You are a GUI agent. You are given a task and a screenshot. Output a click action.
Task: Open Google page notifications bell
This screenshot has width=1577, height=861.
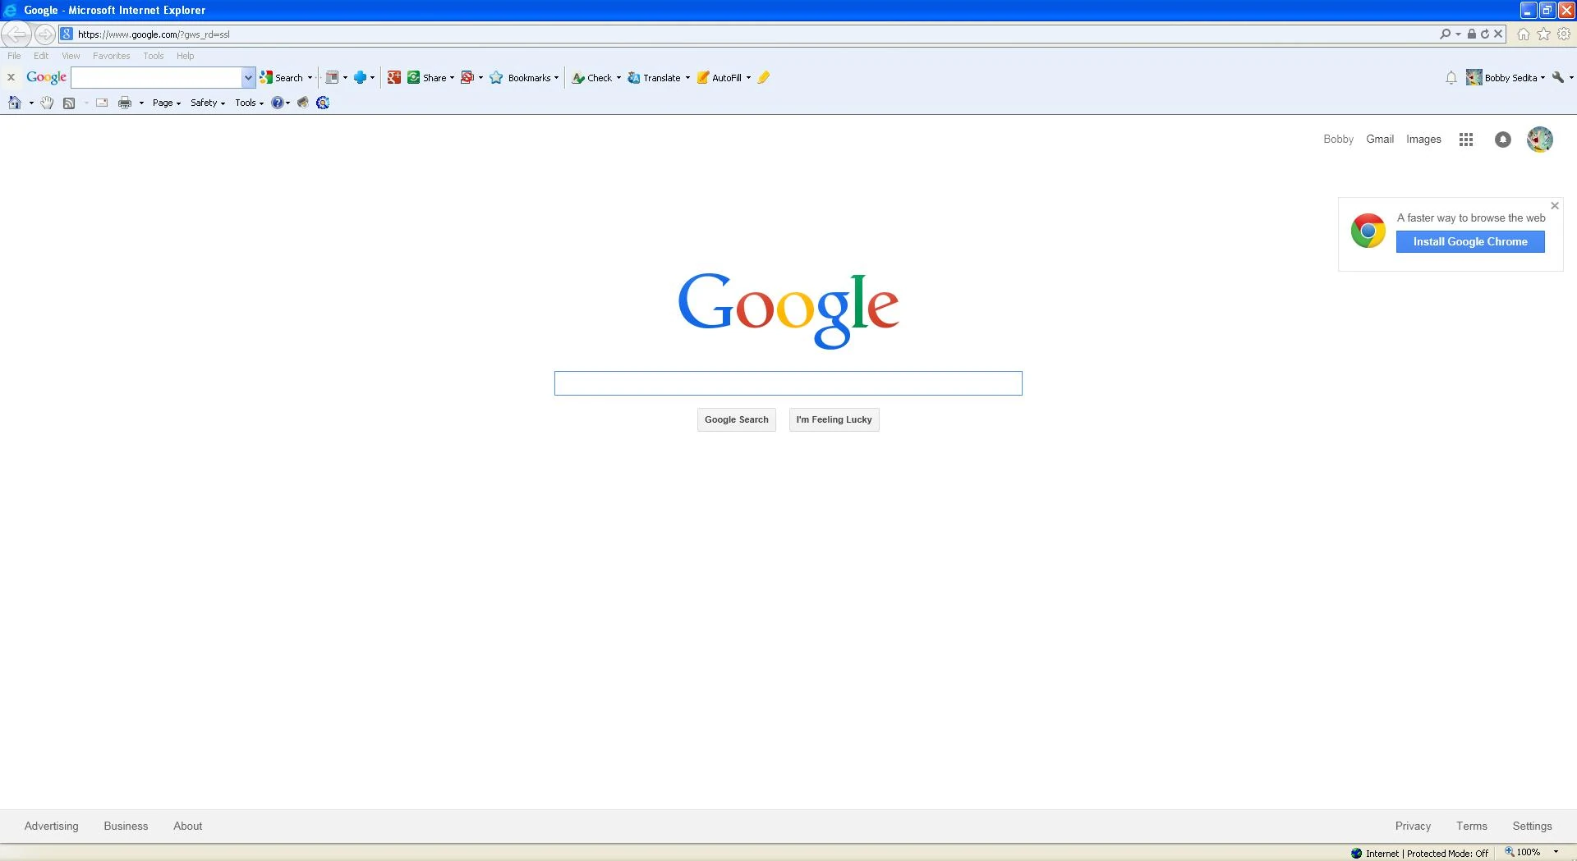click(1503, 140)
